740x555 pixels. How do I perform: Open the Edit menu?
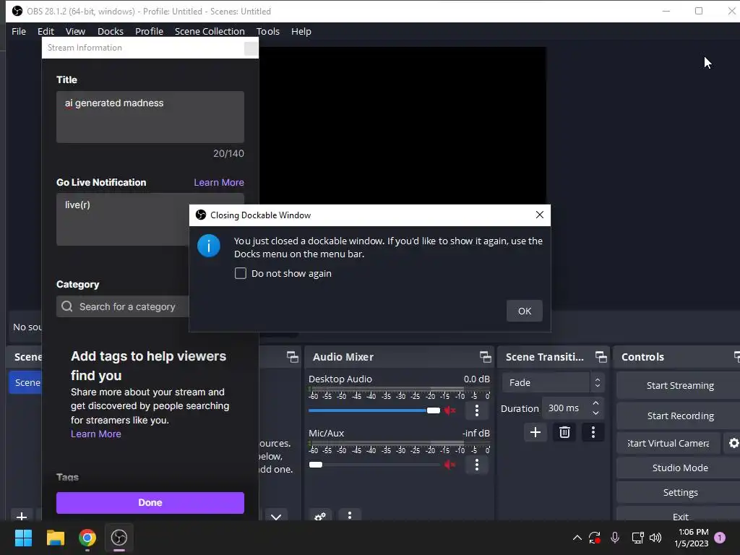(x=46, y=31)
